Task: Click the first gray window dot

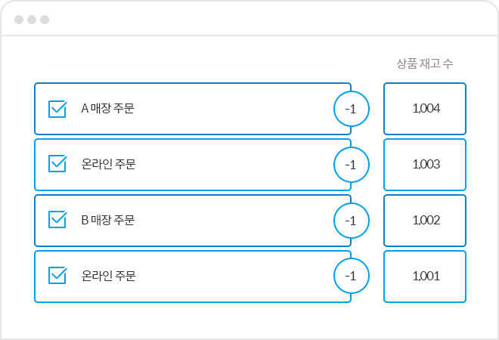Action: point(19,20)
